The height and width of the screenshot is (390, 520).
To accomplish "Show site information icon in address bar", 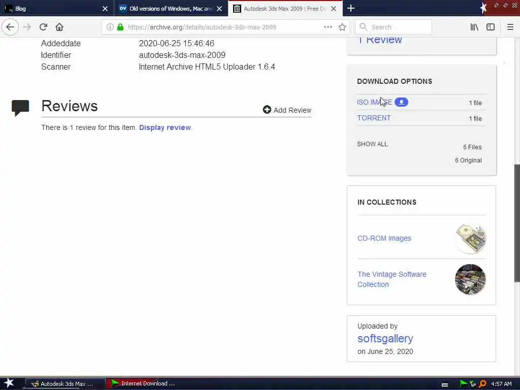I will click(x=110, y=27).
